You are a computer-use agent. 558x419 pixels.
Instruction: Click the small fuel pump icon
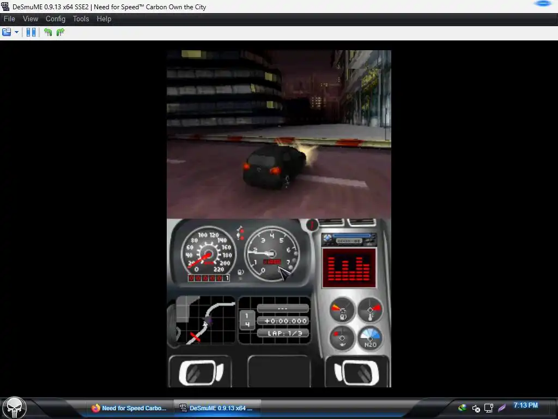[x=240, y=273]
